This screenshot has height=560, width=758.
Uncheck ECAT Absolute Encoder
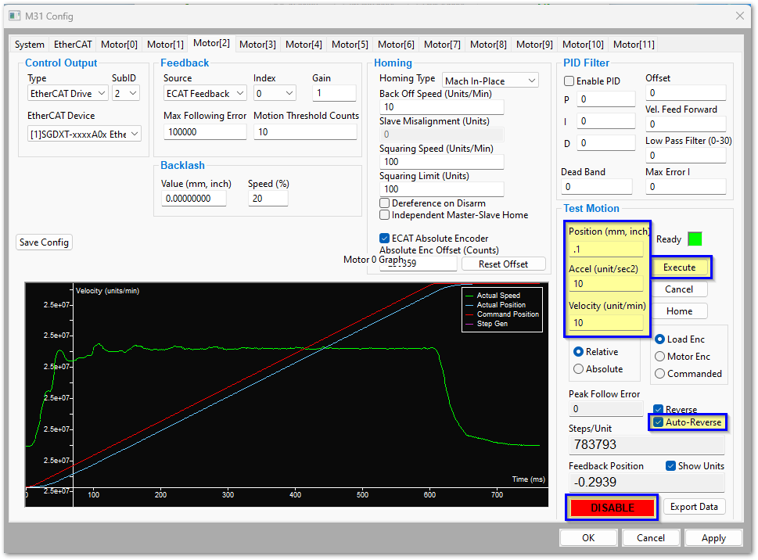pyautogui.click(x=384, y=239)
